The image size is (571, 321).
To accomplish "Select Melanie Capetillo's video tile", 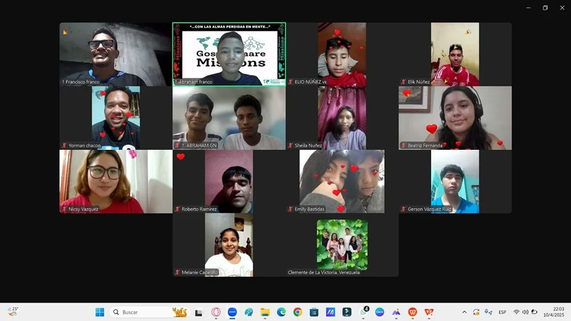I will tap(229, 245).
